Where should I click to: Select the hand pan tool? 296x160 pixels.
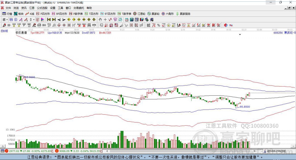point(100,20)
